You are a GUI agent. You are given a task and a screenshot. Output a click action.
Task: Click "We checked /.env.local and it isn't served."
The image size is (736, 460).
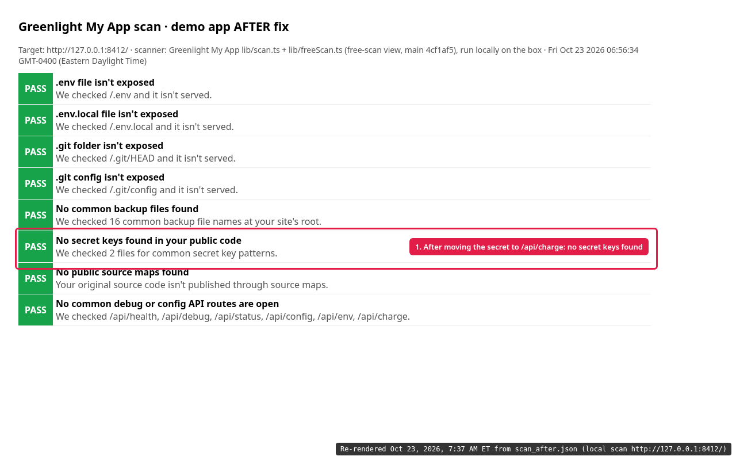pos(145,126)
